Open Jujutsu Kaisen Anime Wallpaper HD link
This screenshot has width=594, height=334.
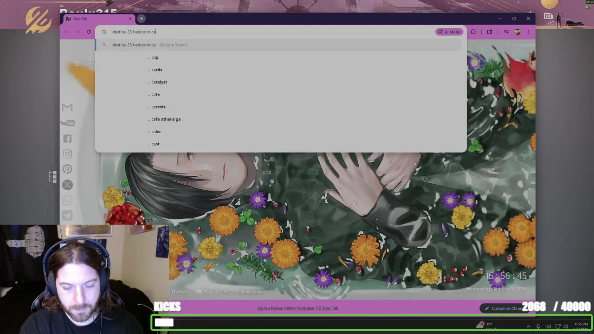coord(297,308)
